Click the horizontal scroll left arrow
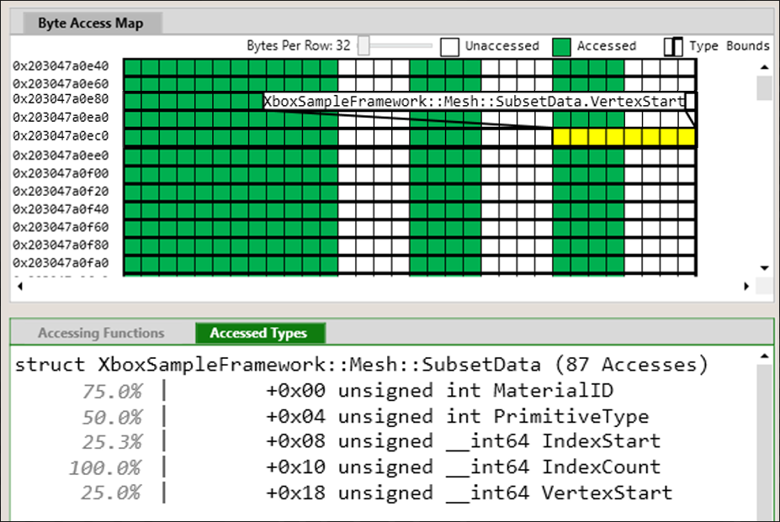This screenshot has height=522, width=780. [20, 286]
